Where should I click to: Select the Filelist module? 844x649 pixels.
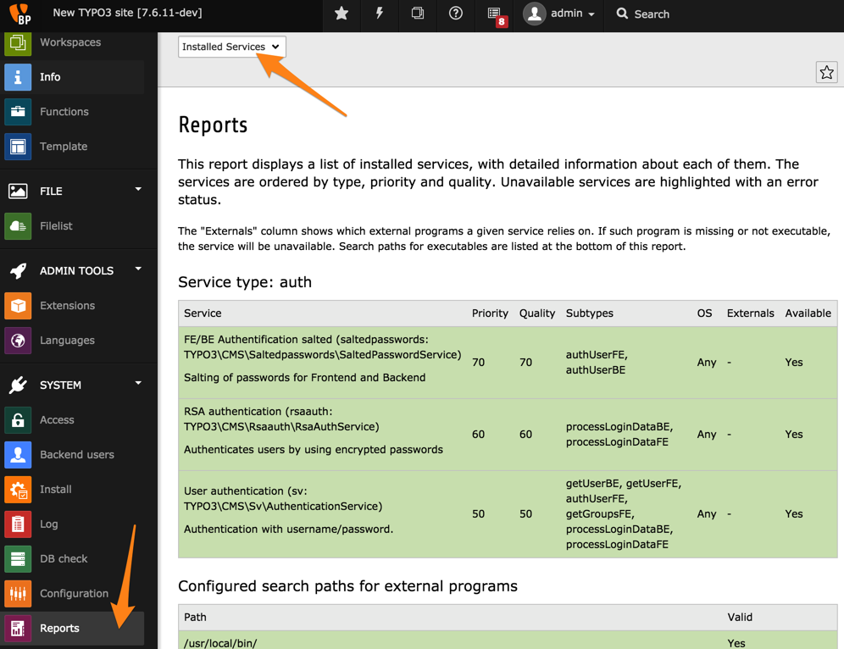[x=56, y=226]
